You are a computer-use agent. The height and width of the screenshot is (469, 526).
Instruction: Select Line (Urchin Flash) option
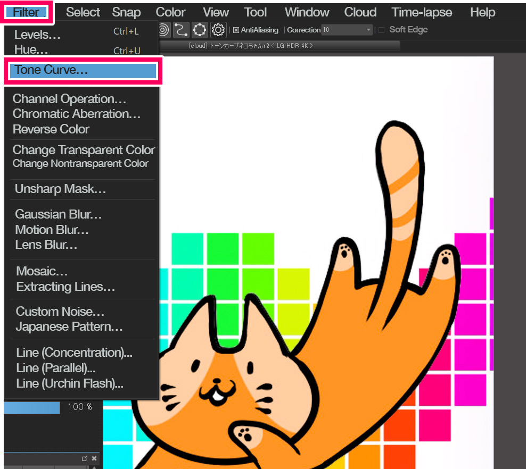tap(70, 383)
